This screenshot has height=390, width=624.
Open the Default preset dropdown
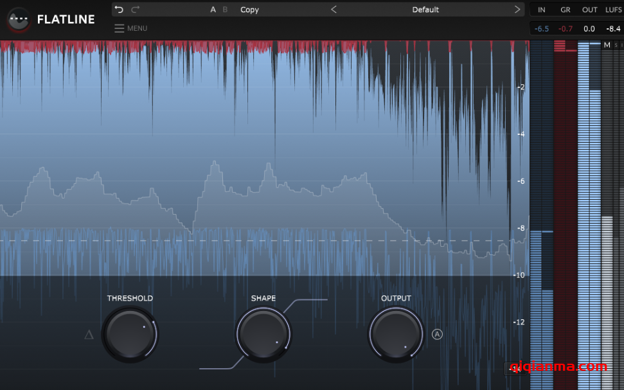425,10
